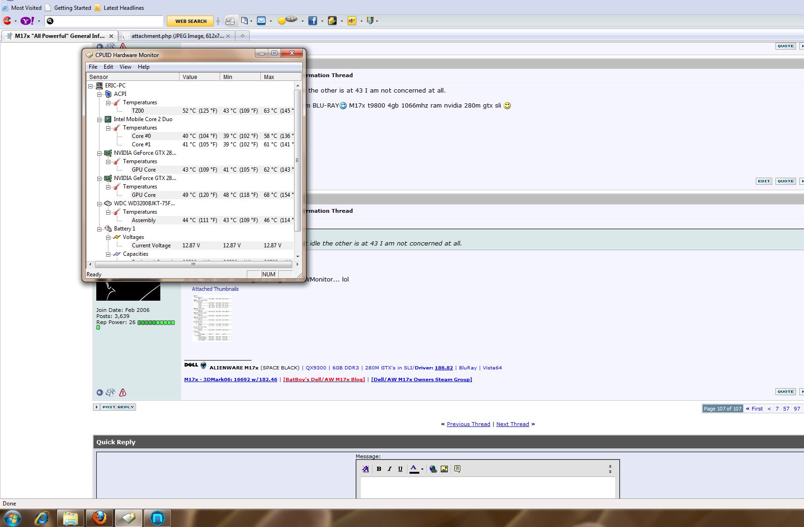Click the Capacities graph icon

117,254
